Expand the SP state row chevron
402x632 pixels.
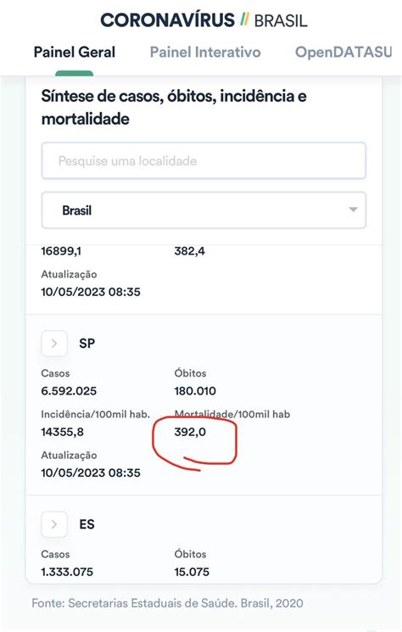click(54, 344)
